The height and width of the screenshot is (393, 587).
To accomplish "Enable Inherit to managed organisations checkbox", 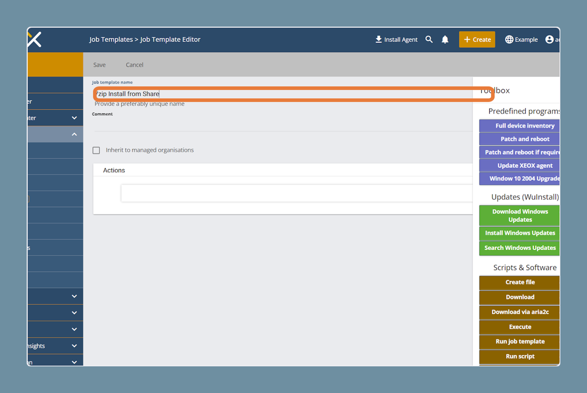I will click(96, 150).
